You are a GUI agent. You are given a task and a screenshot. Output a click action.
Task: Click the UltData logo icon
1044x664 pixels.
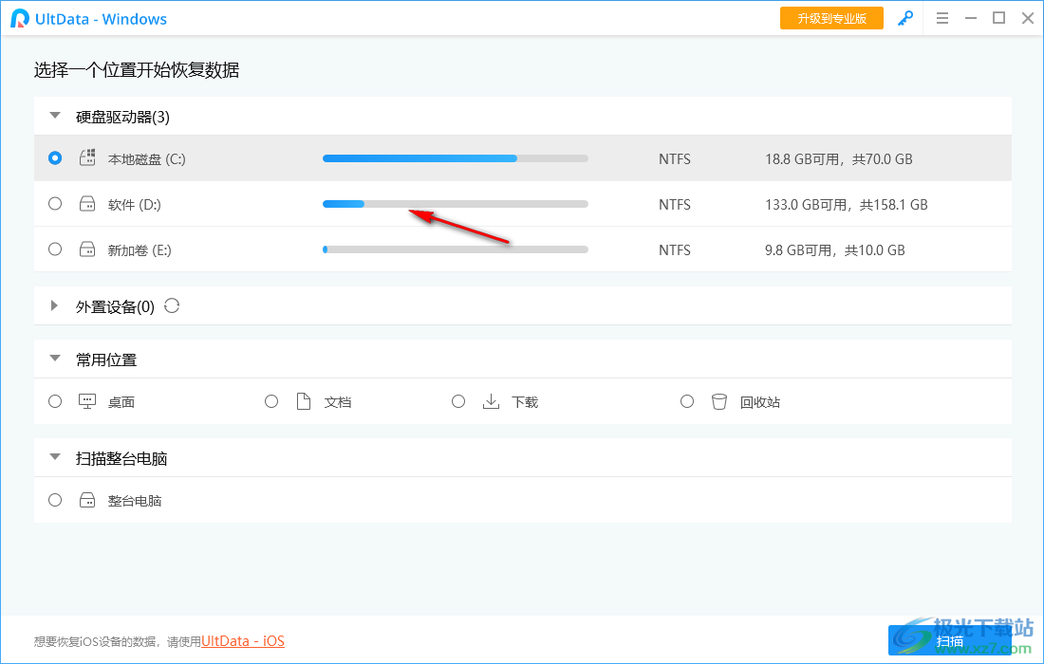(15, 18)
